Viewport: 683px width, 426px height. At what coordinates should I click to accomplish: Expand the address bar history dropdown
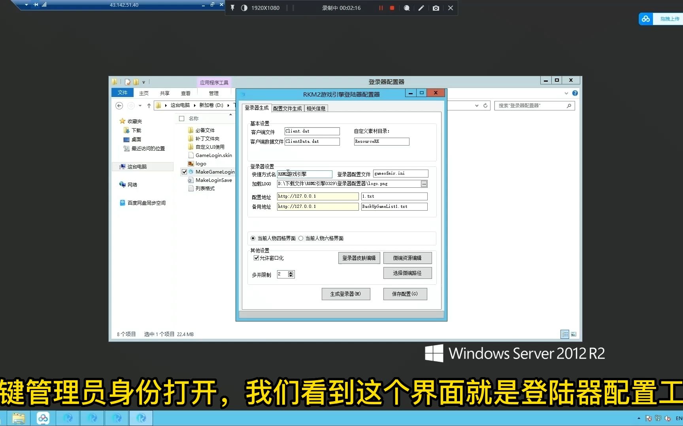[x=476, y=105]
